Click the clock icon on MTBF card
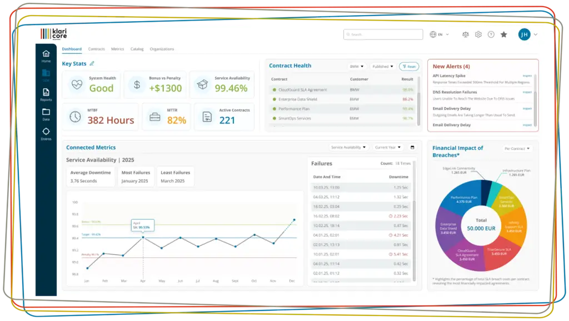This screenshot has width=569, height=321. coord(75,117)
